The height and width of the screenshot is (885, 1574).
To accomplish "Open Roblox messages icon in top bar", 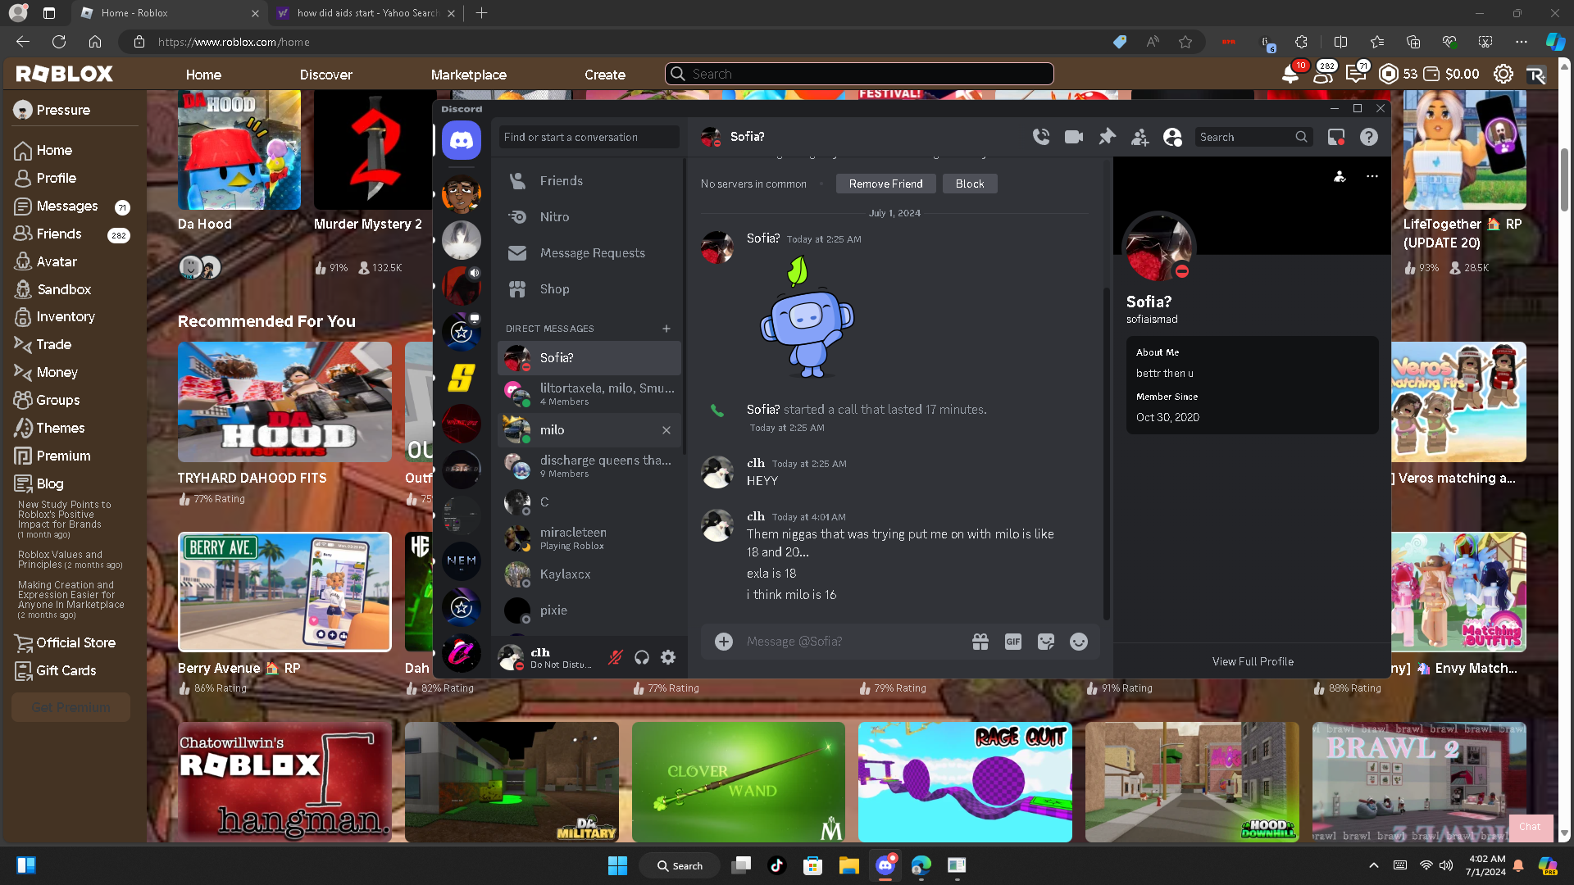I will pyautogui.click(x=1356, y=74).
